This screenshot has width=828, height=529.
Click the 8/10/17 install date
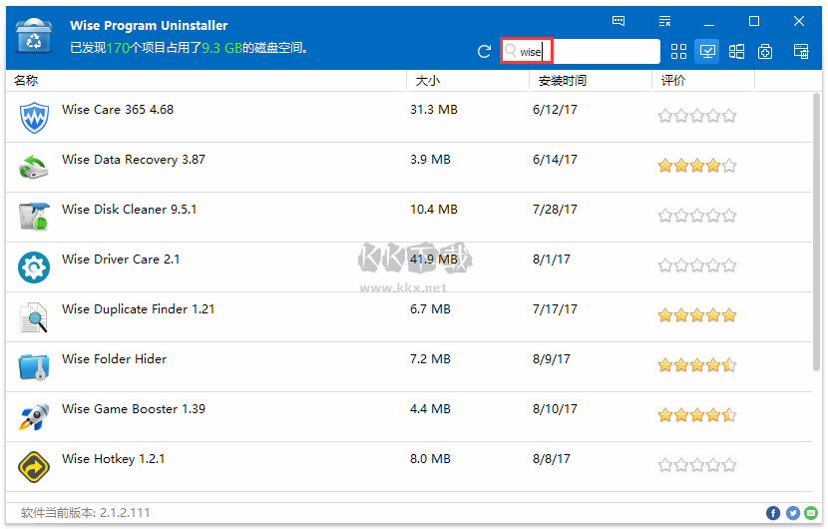[x=555, y=409]
